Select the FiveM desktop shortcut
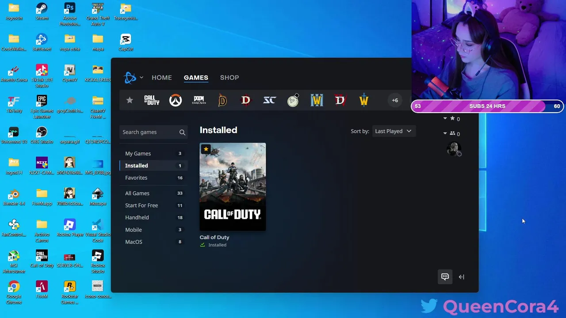The image size is (566, 318). click(x=42, y=290)
